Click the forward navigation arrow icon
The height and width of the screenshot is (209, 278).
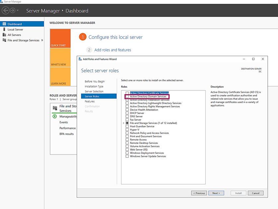(x=13, y=11)
